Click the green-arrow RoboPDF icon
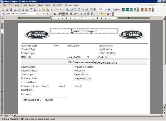Image resolution: width=166 pixels, height=121 pixels. click(x=146, y=9)
